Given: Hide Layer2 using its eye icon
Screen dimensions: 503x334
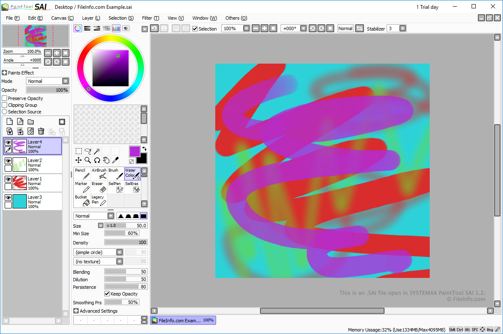Looking at the screenshot, I should point(8,161).
